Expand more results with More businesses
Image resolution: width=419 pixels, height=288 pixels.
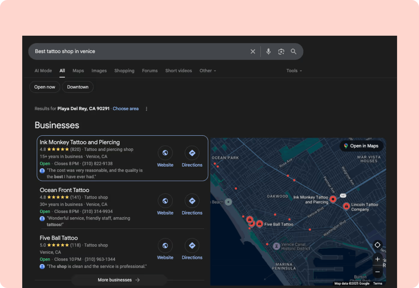coord(119,280)
